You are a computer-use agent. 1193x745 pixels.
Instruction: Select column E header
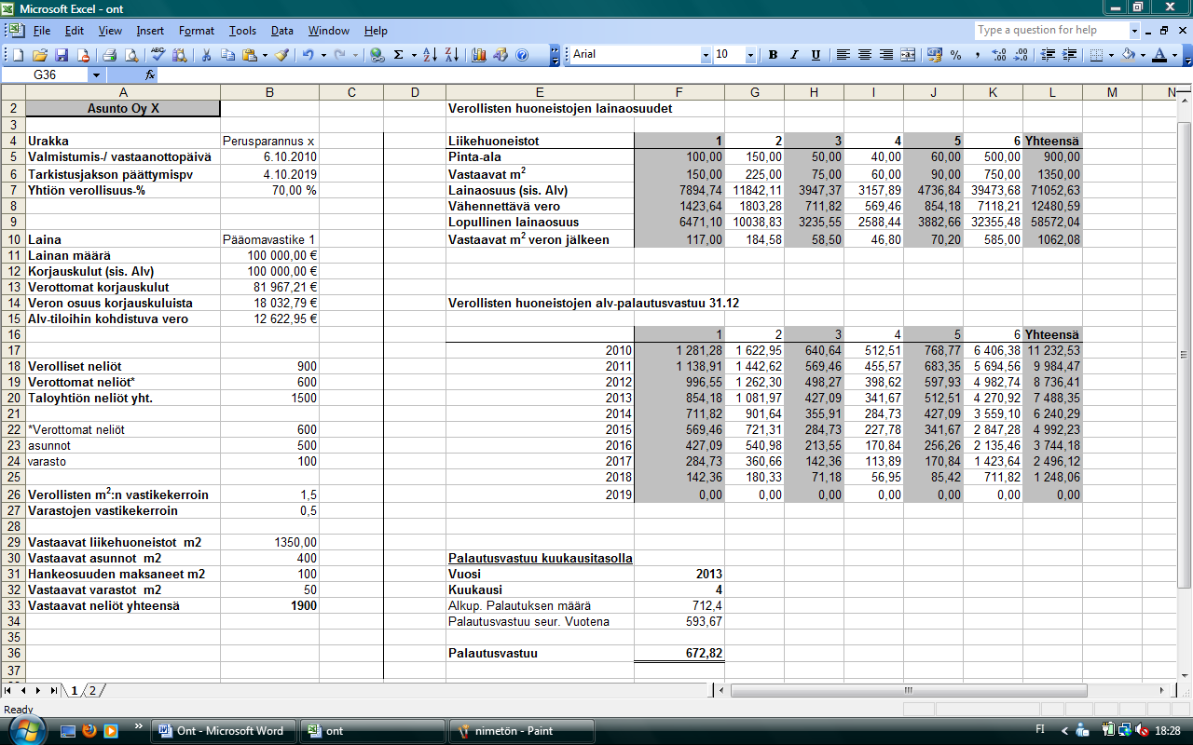pos(540,92)
